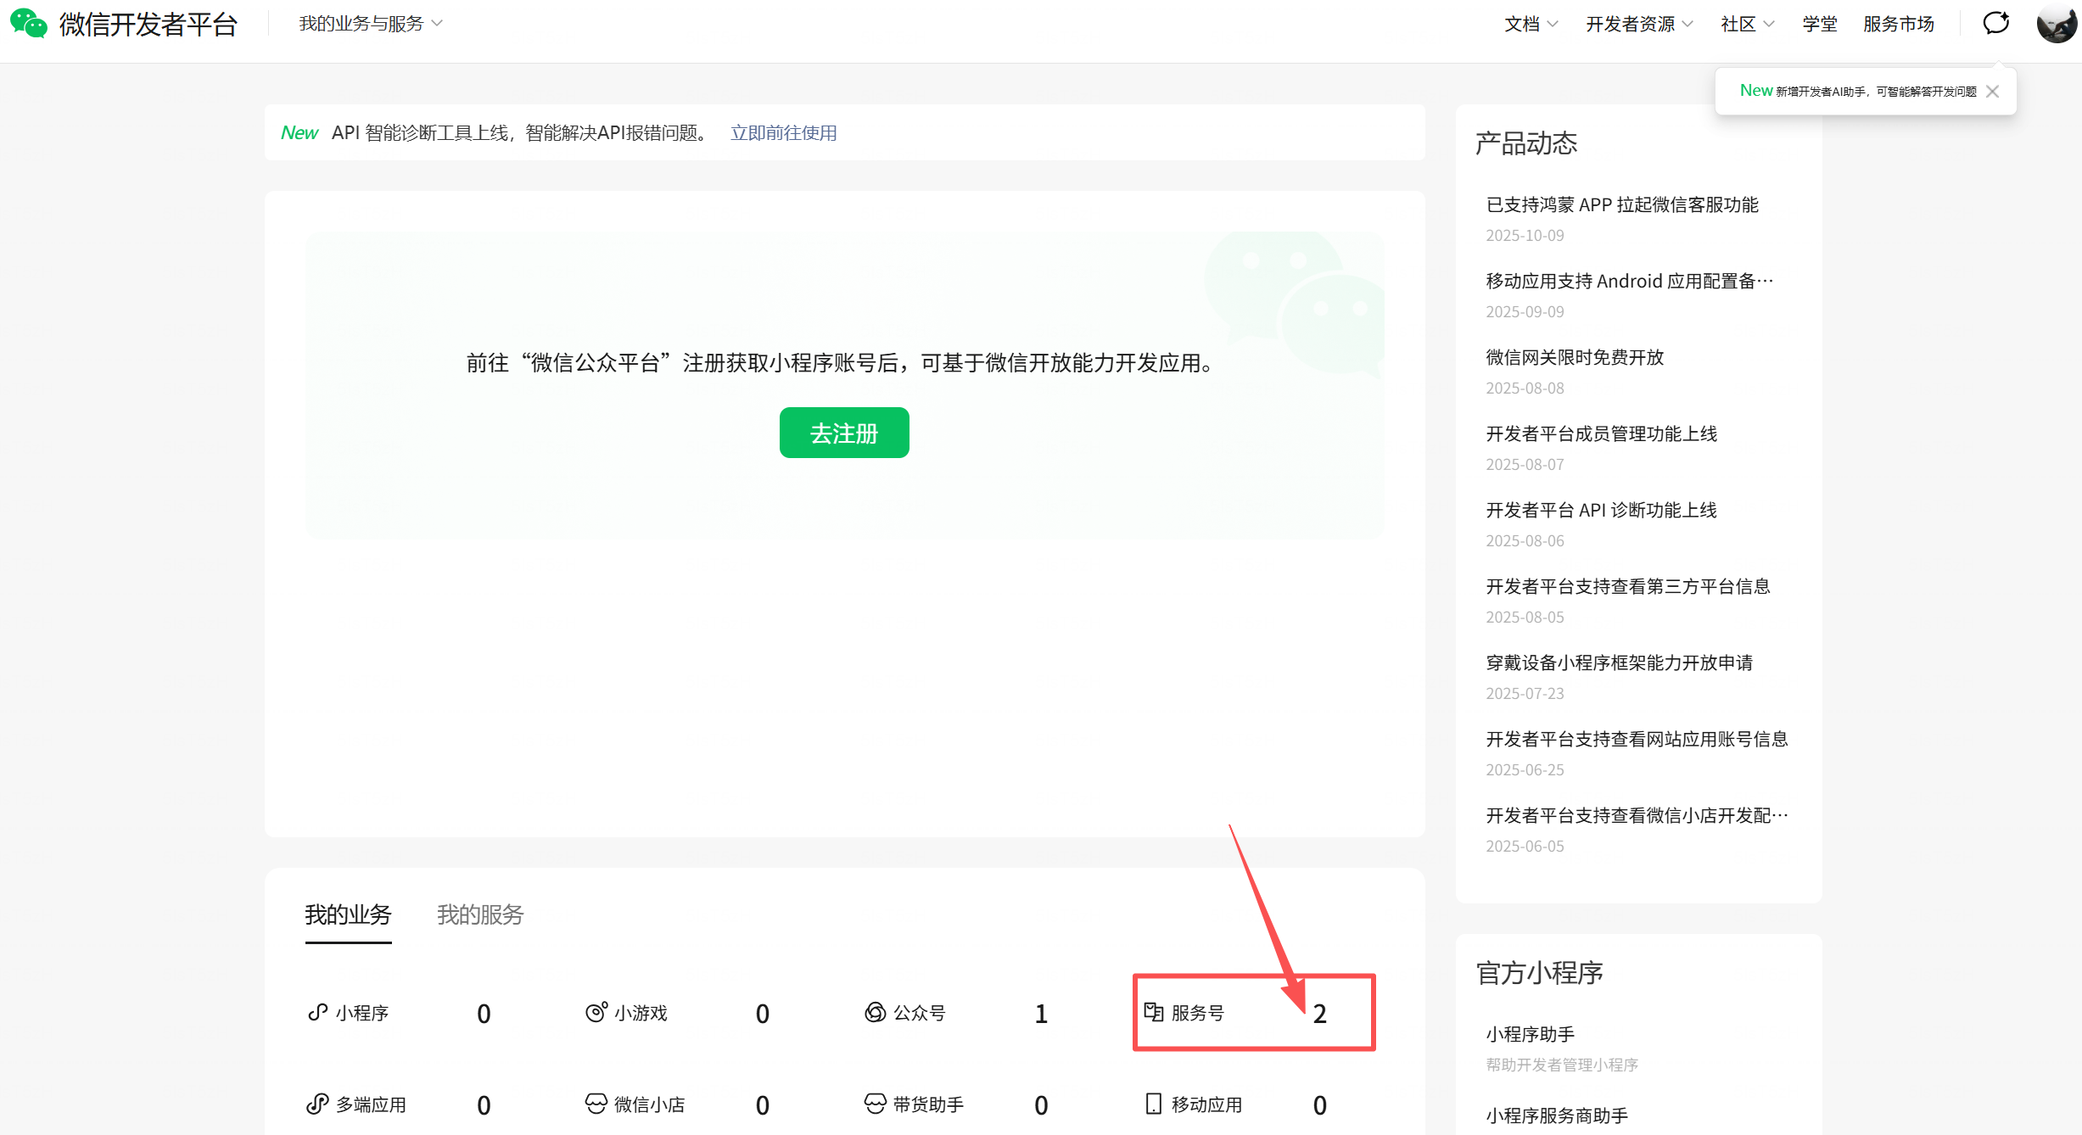Click date 2025-10-09
Viewport: 2082px width, 1135px height.
click(1525, 236)
